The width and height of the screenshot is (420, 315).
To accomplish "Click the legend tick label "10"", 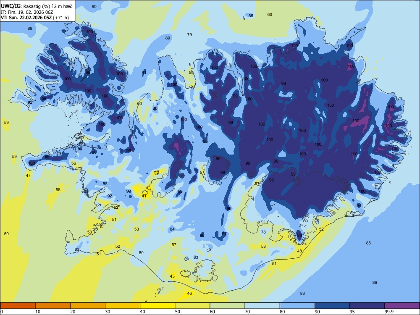I will coord(38,312).
